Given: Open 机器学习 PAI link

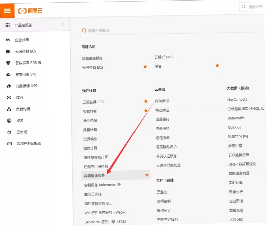Looking at the screenshot, I should (238, 137).
